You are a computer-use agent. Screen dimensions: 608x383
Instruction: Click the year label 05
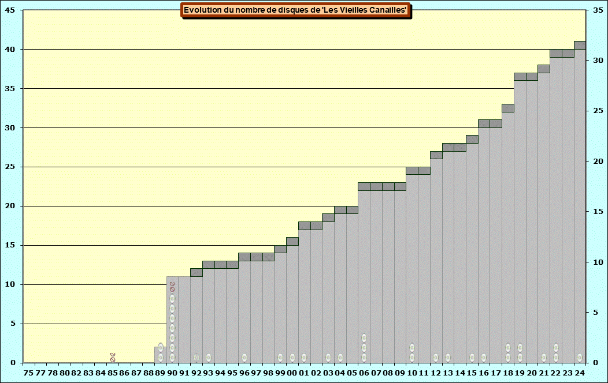[352, 373]
